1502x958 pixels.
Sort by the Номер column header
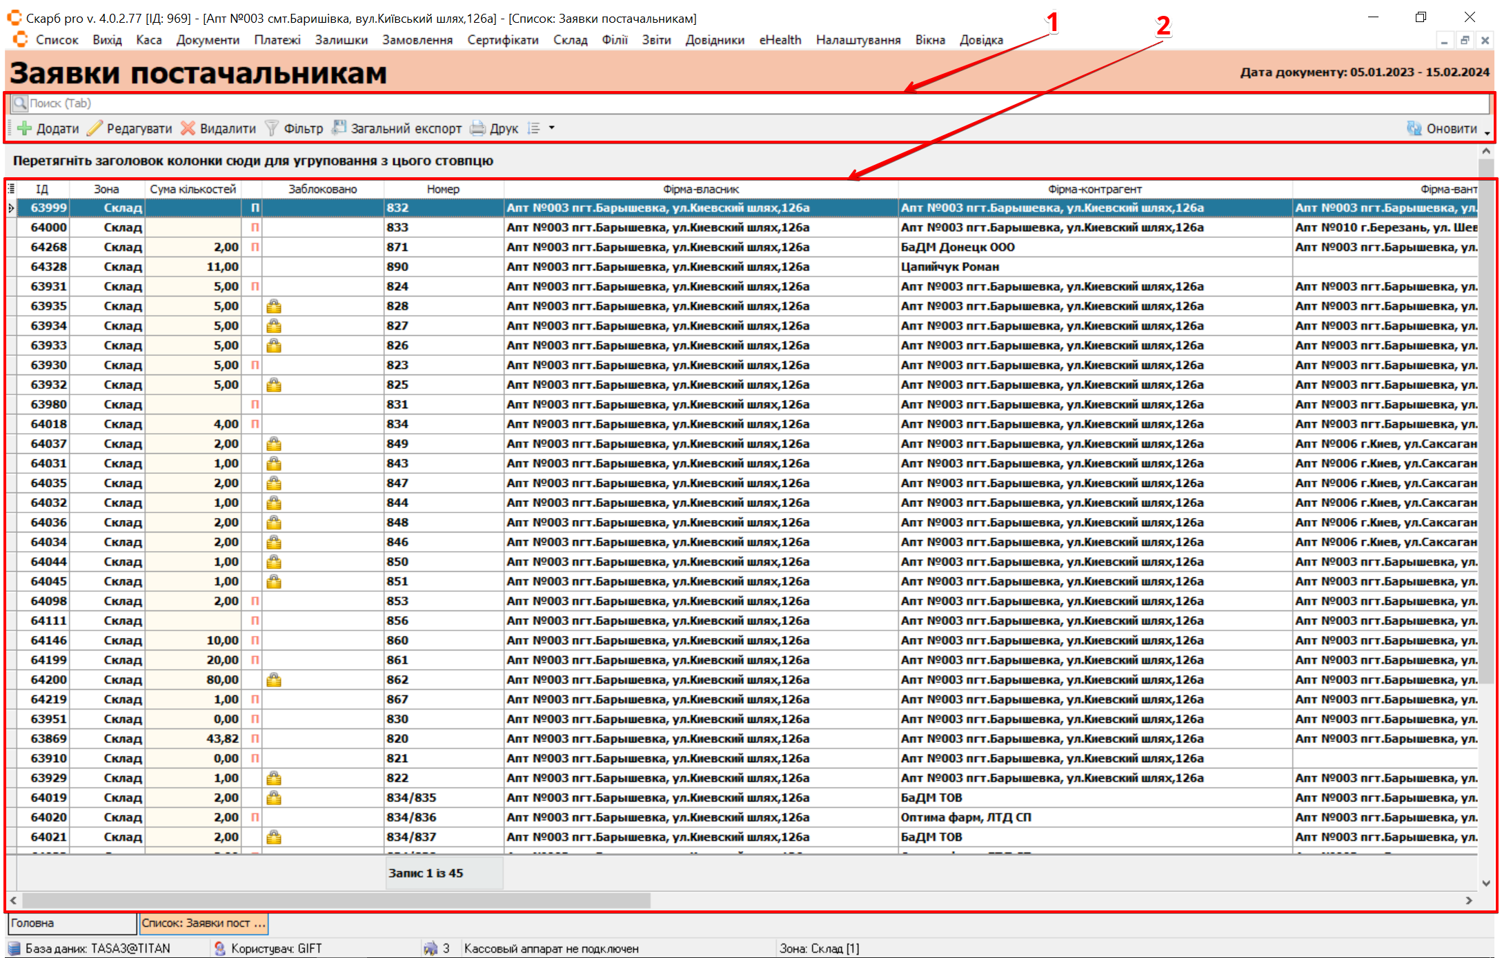point(443,189)
